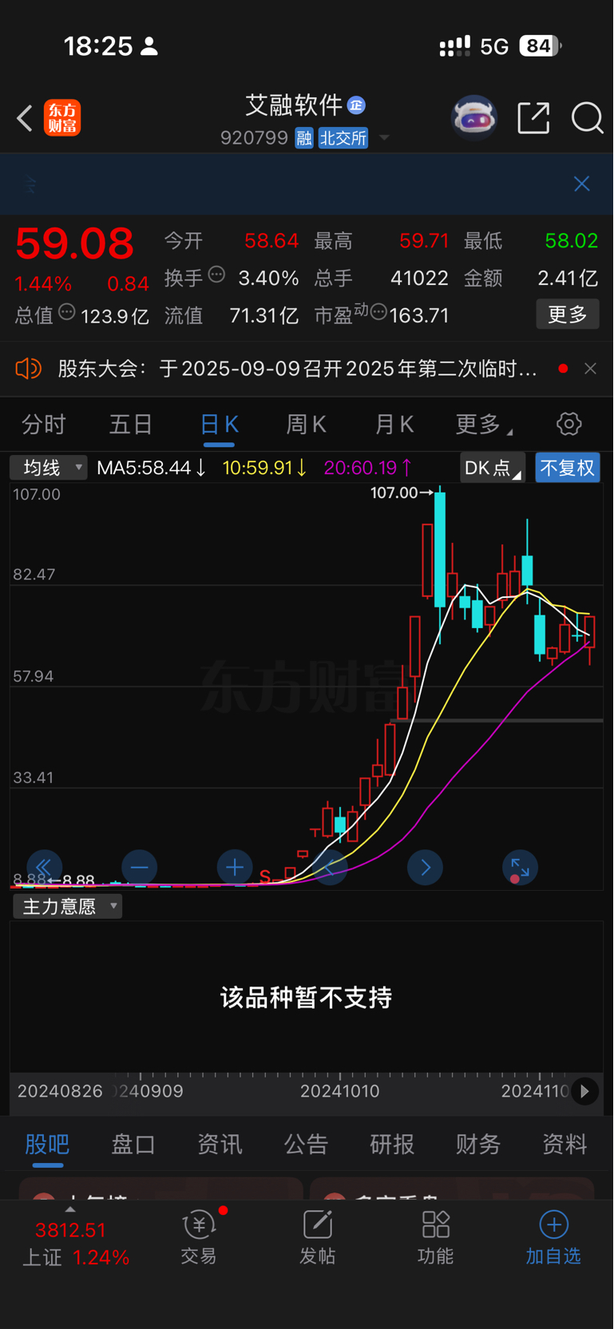
Task: Tap the S signal marker on chart
Action: tap(264, 876)
